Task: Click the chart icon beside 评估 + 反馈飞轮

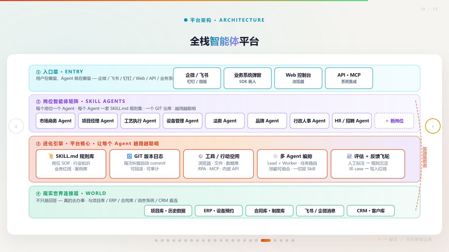Action: (x=349, y=156)
